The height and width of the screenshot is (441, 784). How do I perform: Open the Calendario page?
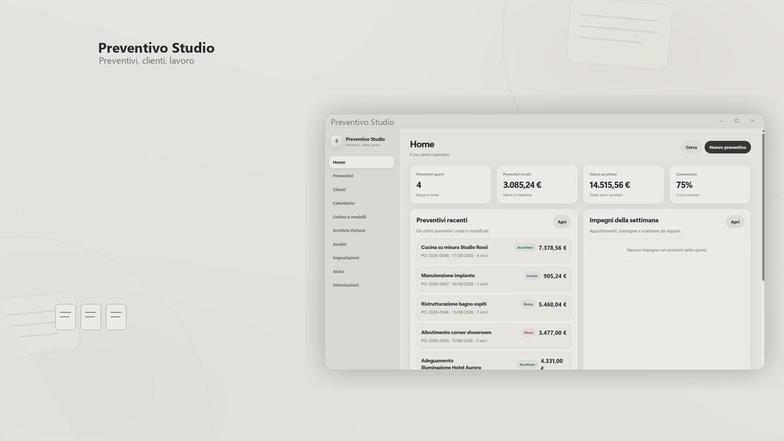361,203
